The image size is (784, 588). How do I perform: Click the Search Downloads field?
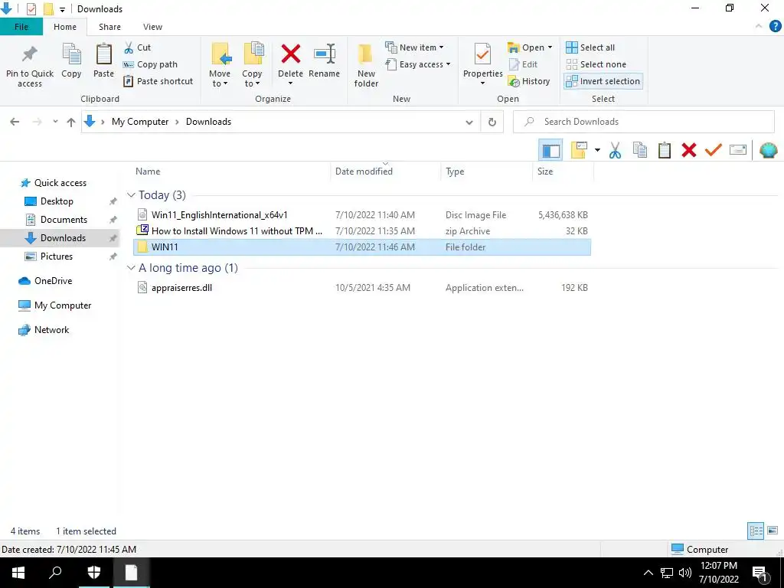(644, 122)
